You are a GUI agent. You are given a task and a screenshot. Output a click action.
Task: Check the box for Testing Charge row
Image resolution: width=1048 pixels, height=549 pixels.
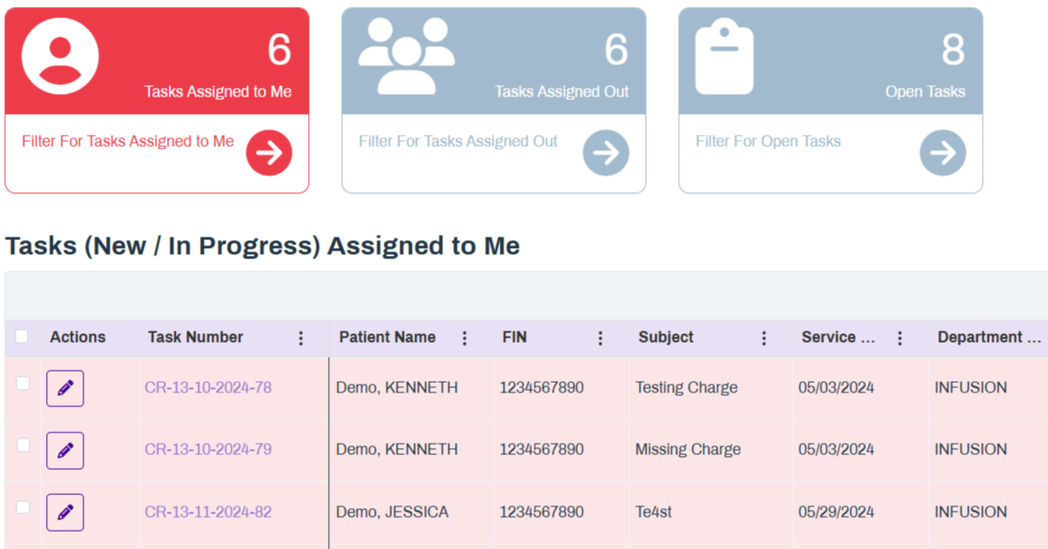click(24, 384)
